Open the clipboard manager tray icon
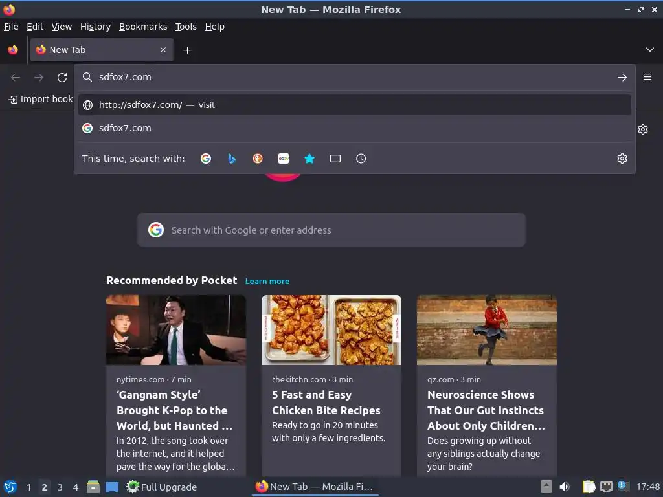The height and width of the screenshot is (497, 663). pyautogui.click(x=589, y=487)
